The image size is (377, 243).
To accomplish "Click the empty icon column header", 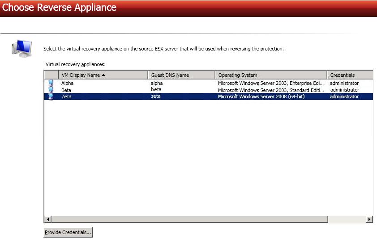I will click(51, 75).
